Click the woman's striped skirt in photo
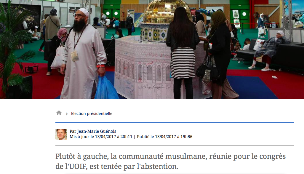This screenshot has height=174, width=304. click(x=183, y=63)
